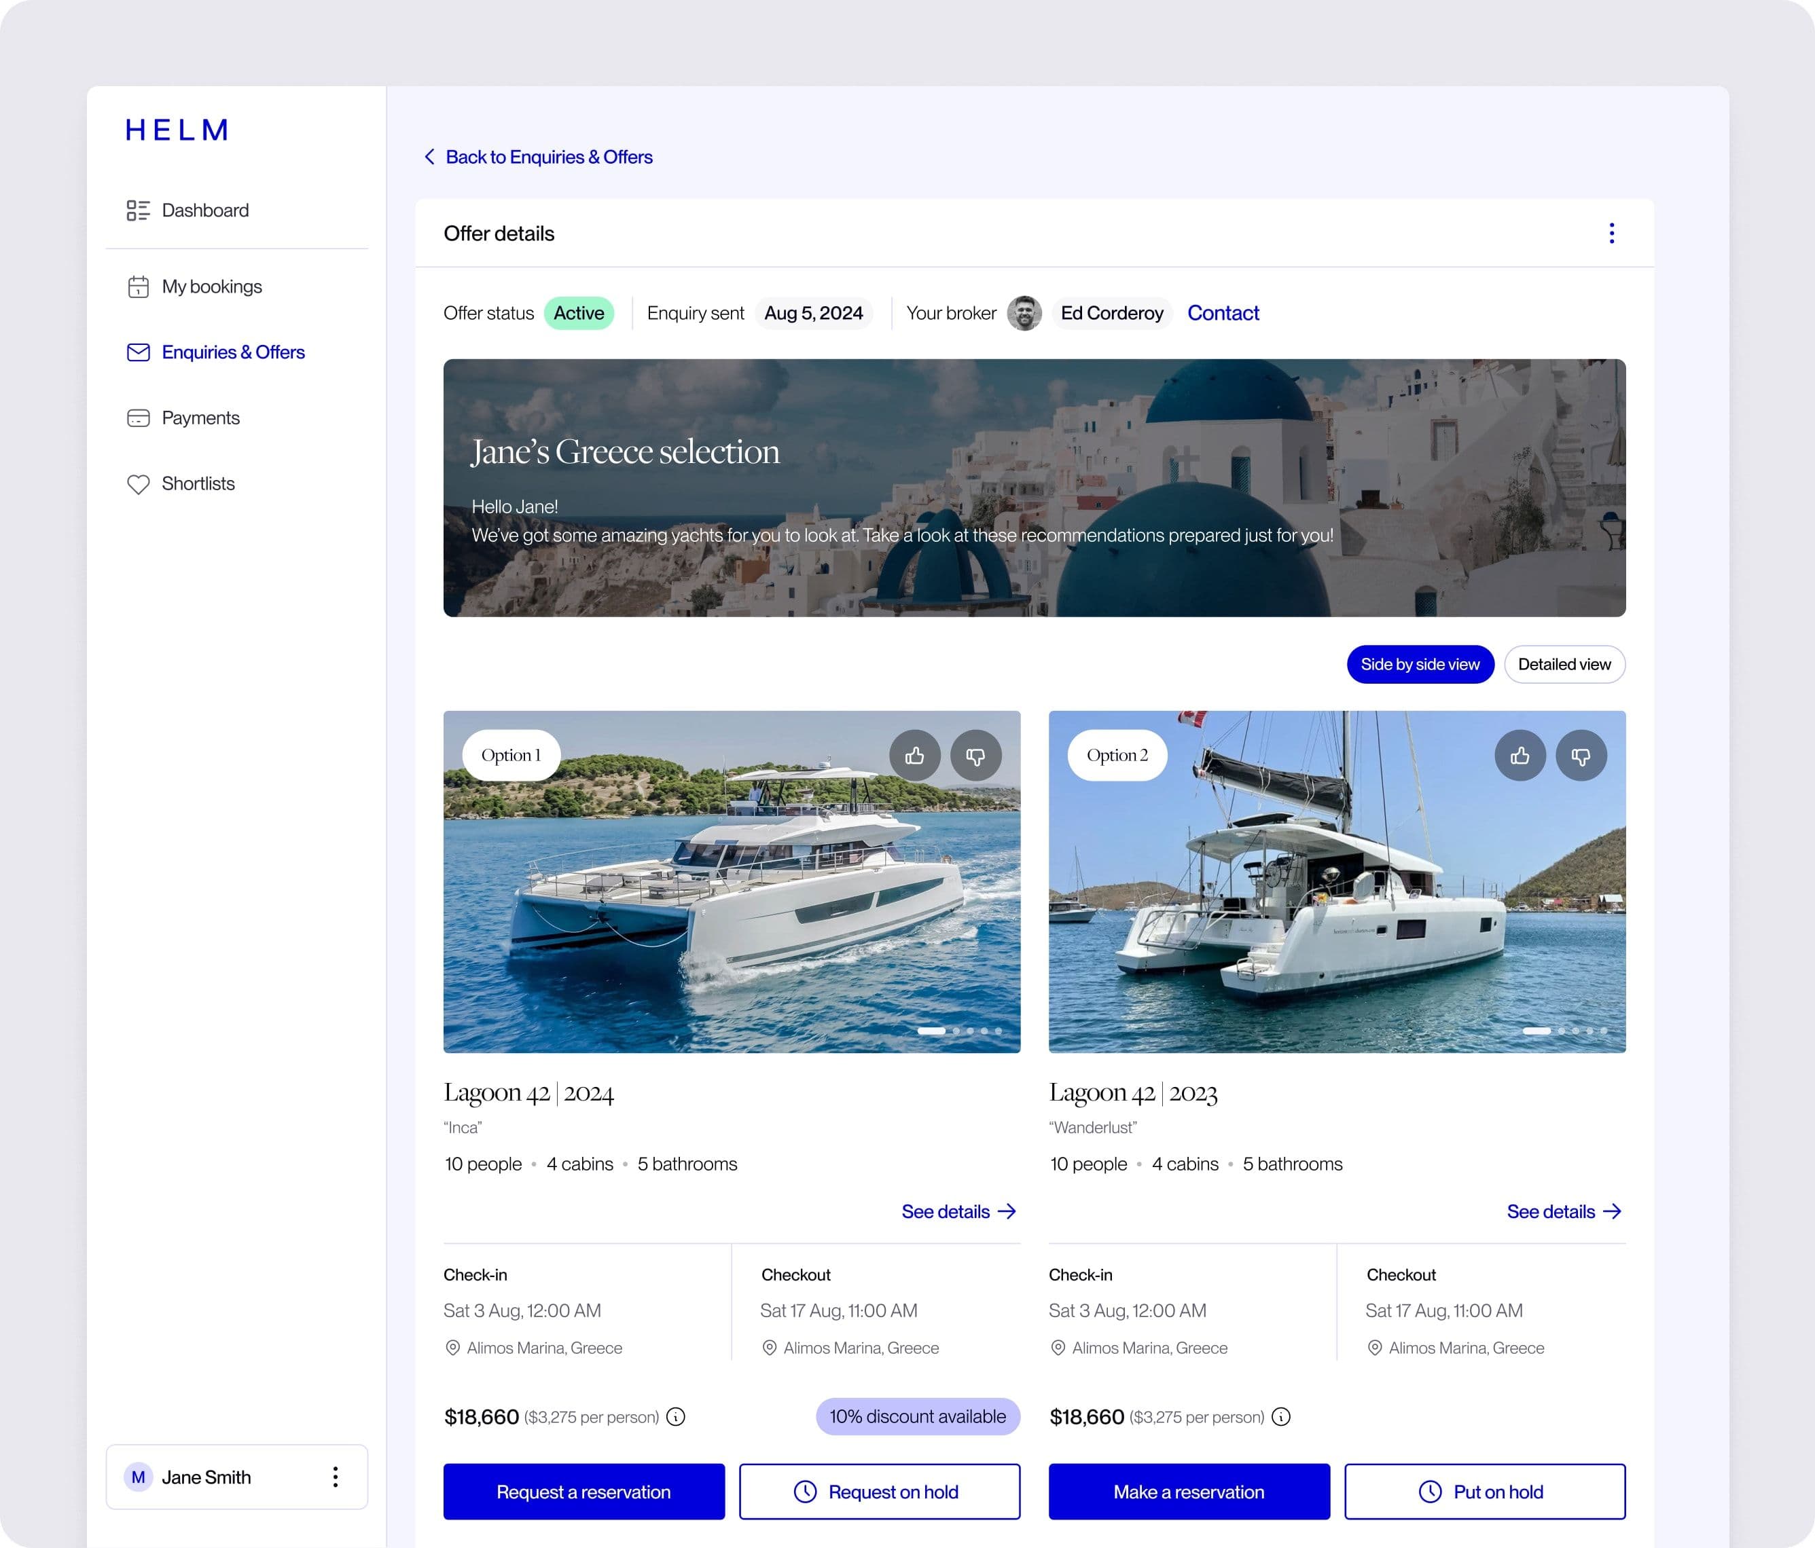Viewport: 1815px width, 1548px height.
Task: See details for Lagoon 42 2023
Action: click(x=1564, y=1212)
